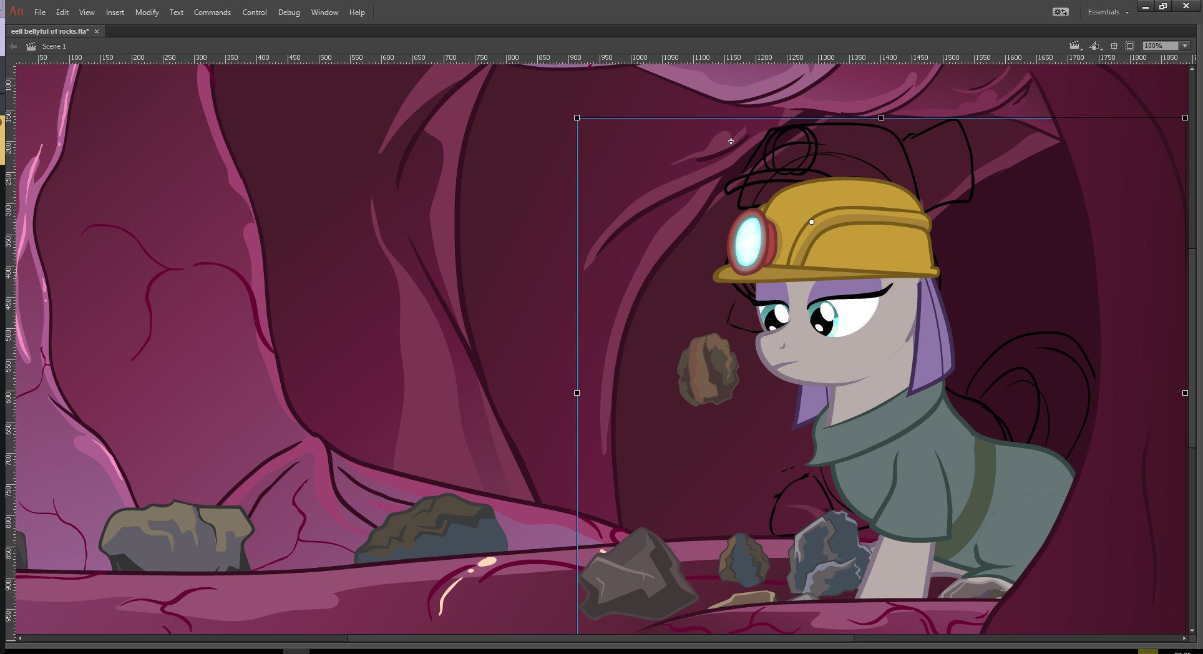The width and height of the screenshot is (1203, 654).
Task: Click the horizontal scrollbar thumb
Action: click(600, 638)
